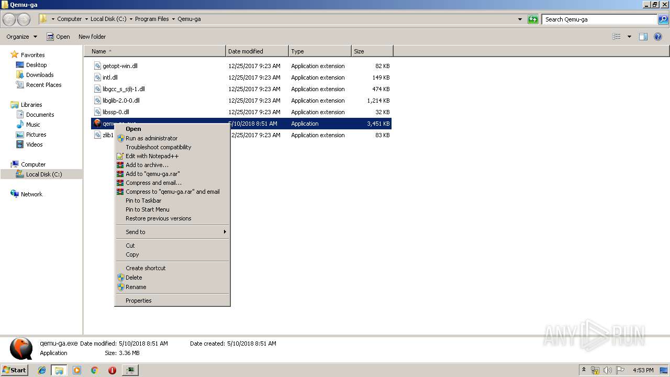The width and height of the screenshot is (670, 377).
Task: Select Copy in the context menu
Action: [x=172, y=254]
